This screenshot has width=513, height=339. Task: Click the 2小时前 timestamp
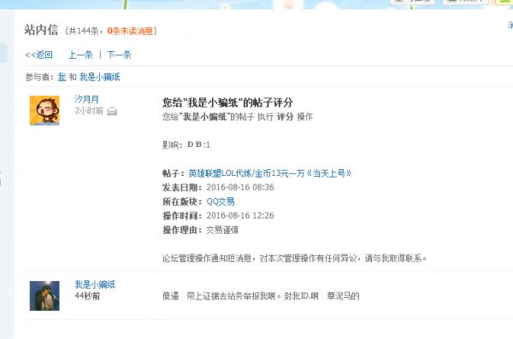(x=89, y=111)
